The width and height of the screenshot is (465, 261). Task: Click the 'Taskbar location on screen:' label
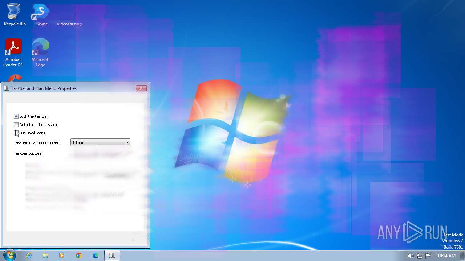click(x=37, y=142)
